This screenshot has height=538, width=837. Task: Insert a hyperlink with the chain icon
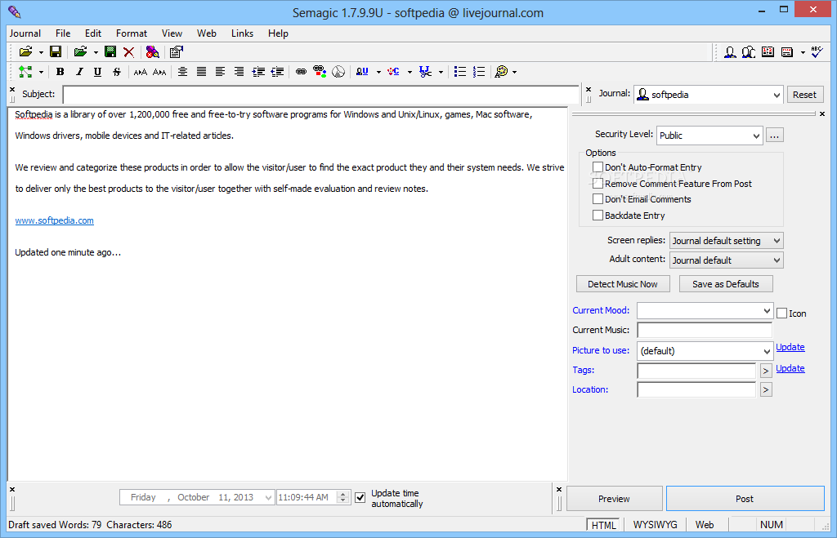(301, 72)
